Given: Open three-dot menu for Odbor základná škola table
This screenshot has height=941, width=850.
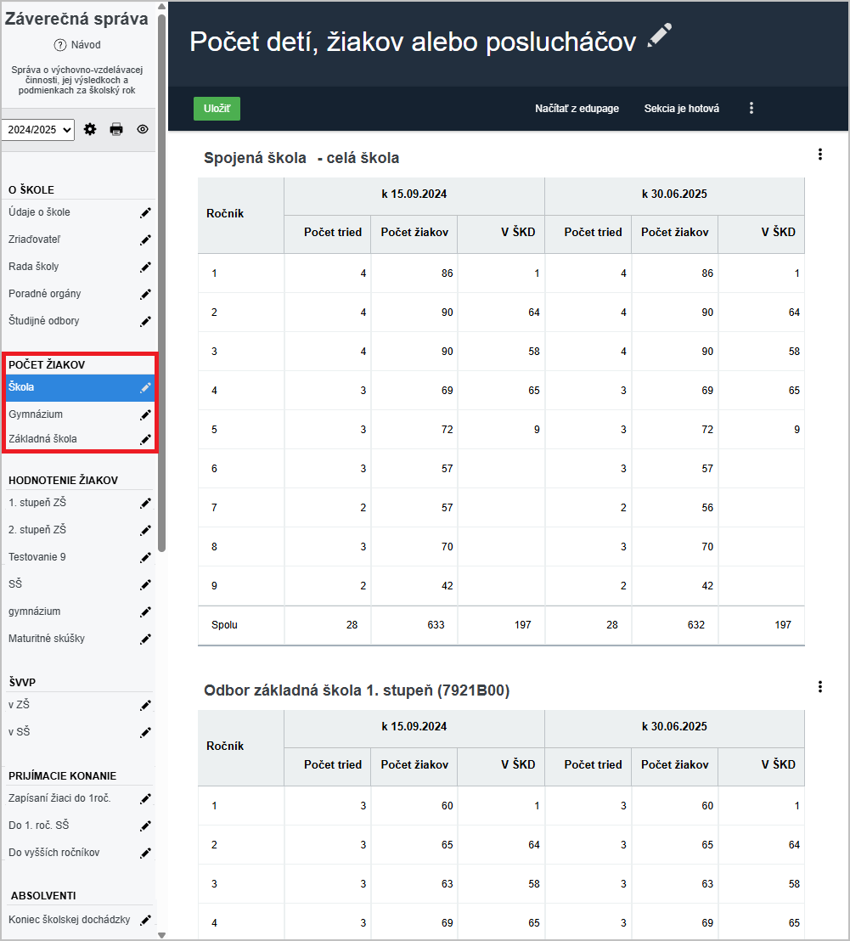Looking at the screenshot, I should pyautogui.click(x=819, y=687).
